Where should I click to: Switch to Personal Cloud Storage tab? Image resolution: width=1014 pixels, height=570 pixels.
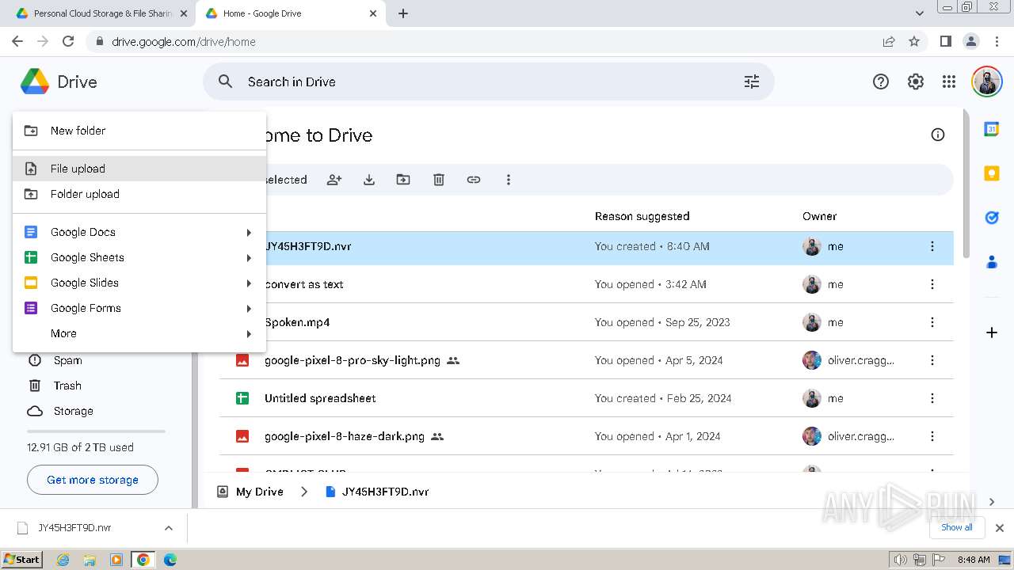tap(103, 13)
